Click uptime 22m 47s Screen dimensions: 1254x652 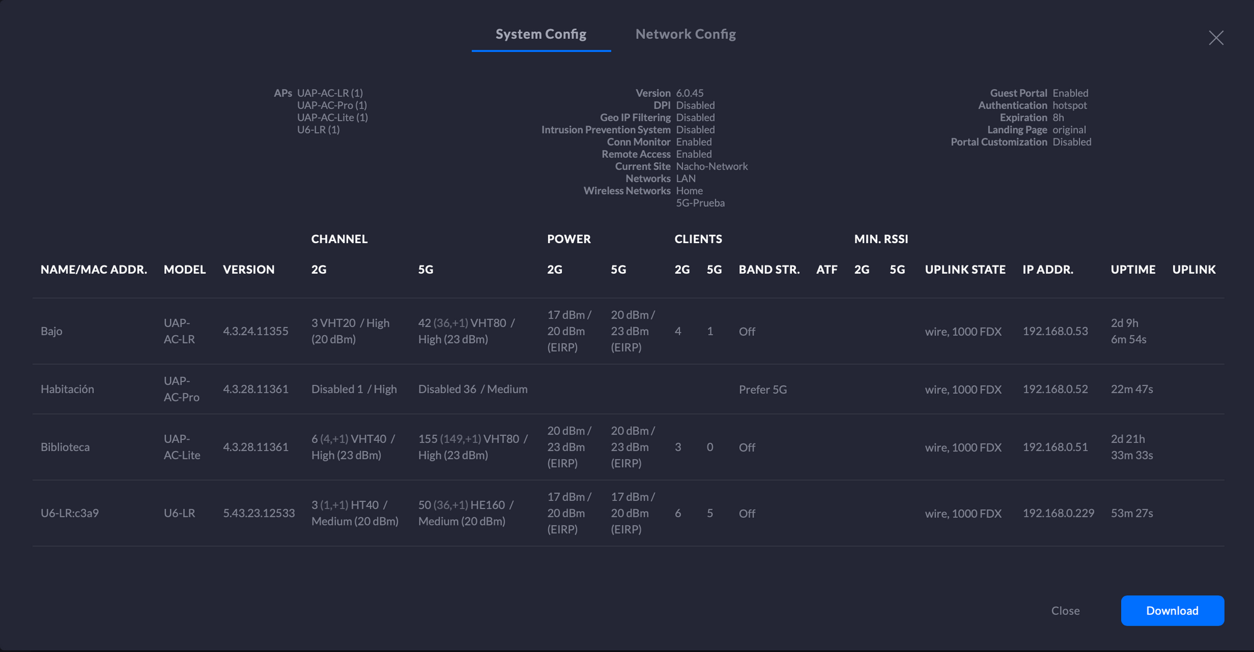click(1132, 389)
